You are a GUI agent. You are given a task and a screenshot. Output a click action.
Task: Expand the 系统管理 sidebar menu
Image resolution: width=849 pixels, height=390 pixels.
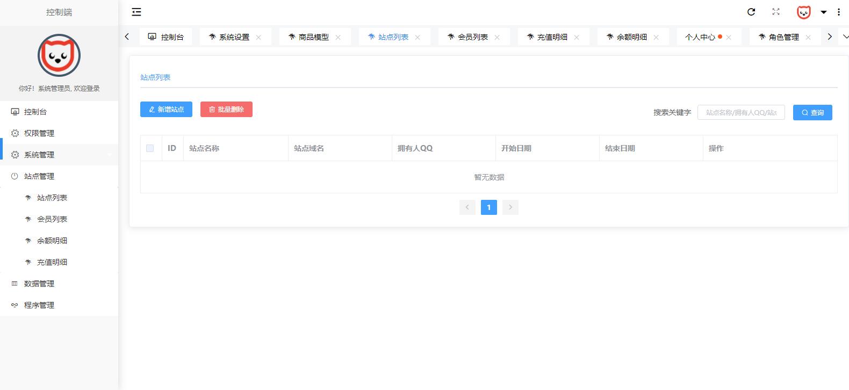[39, 155]
